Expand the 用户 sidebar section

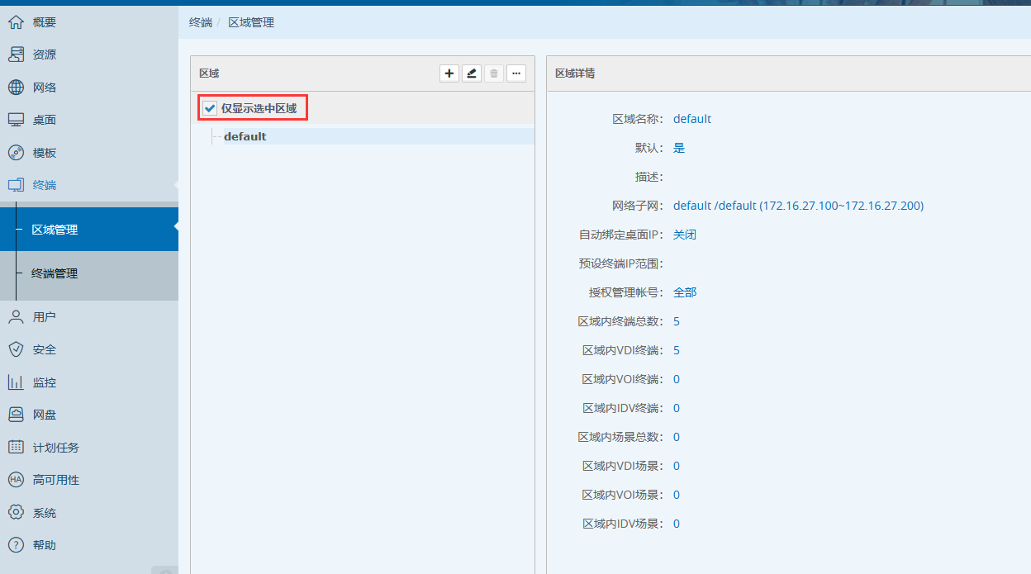click(x=45, y=317)
